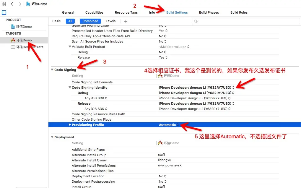Go forward with the right chevron
Viewport: 301px width, 188px height.
20,4
